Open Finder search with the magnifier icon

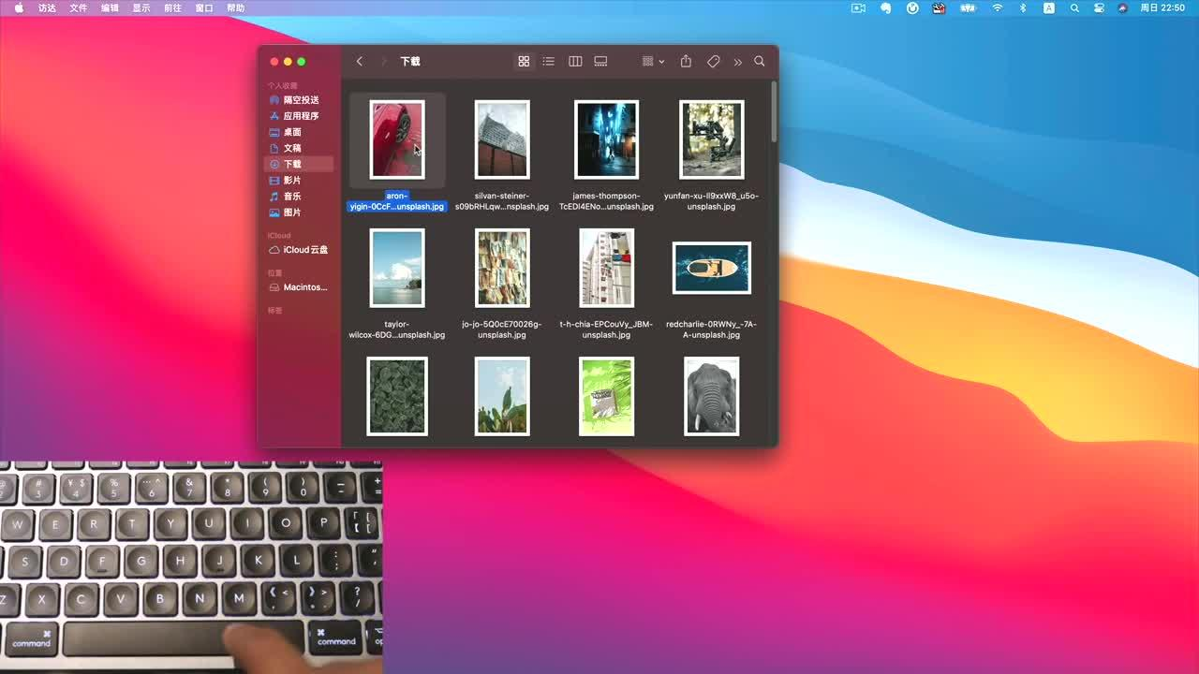(x=760, y=61)
